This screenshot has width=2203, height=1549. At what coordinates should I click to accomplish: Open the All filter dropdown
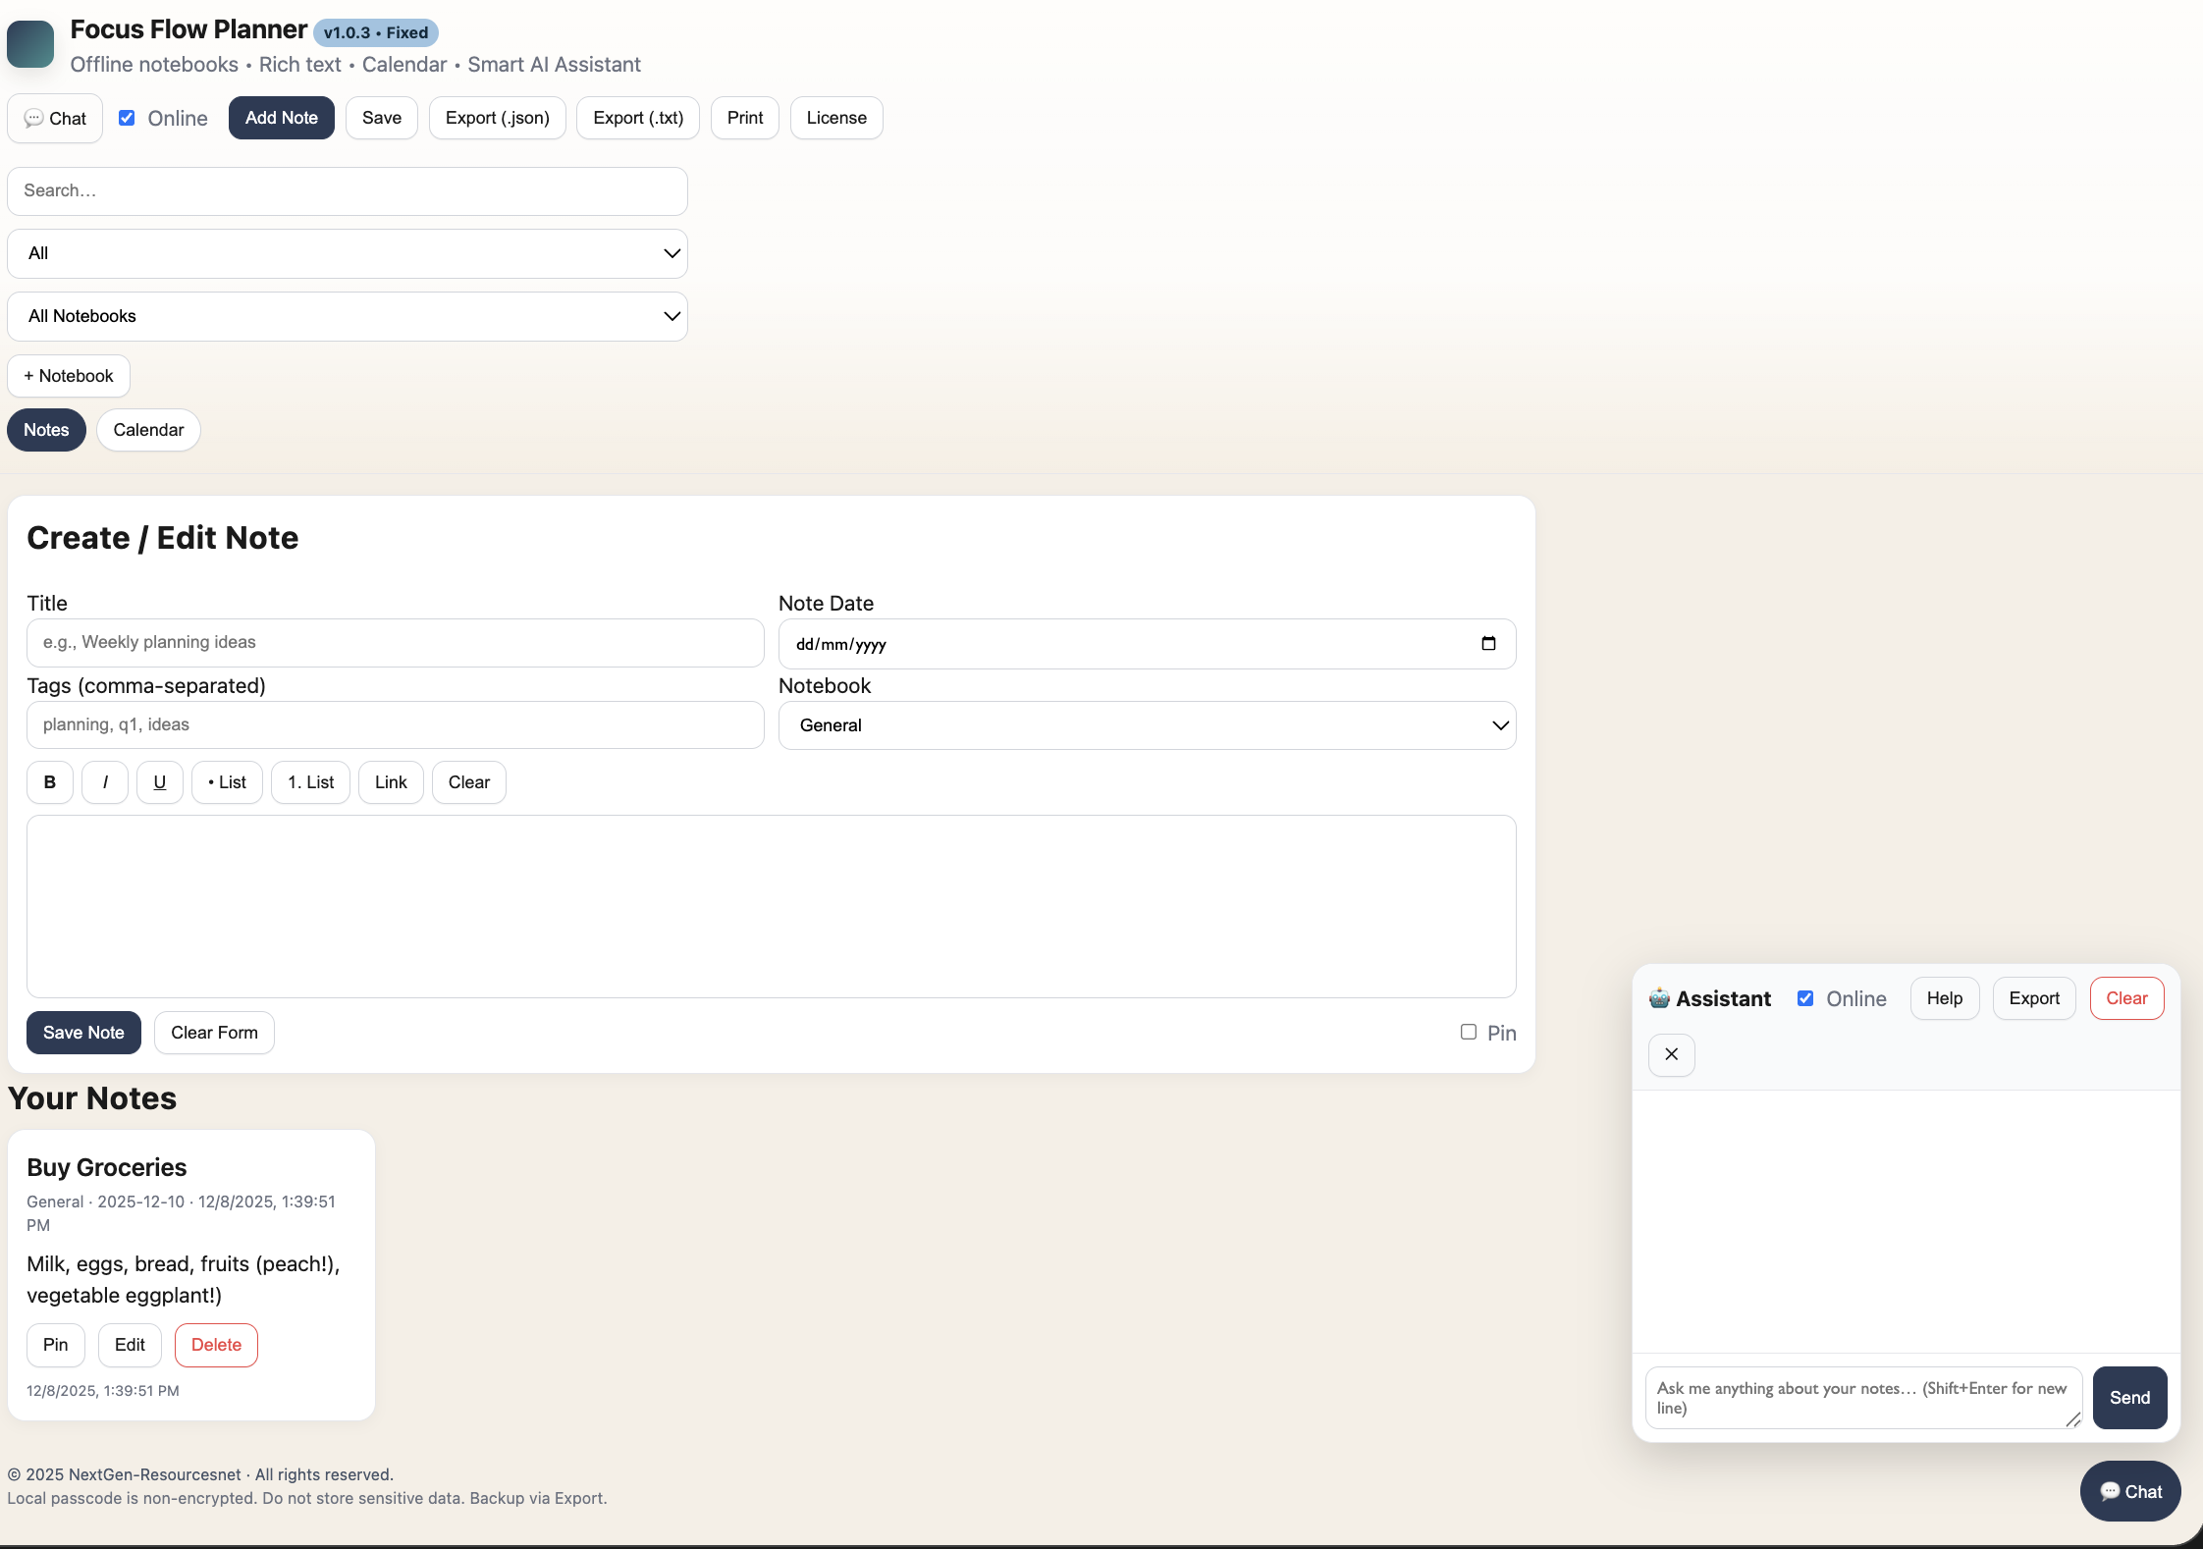347,253
